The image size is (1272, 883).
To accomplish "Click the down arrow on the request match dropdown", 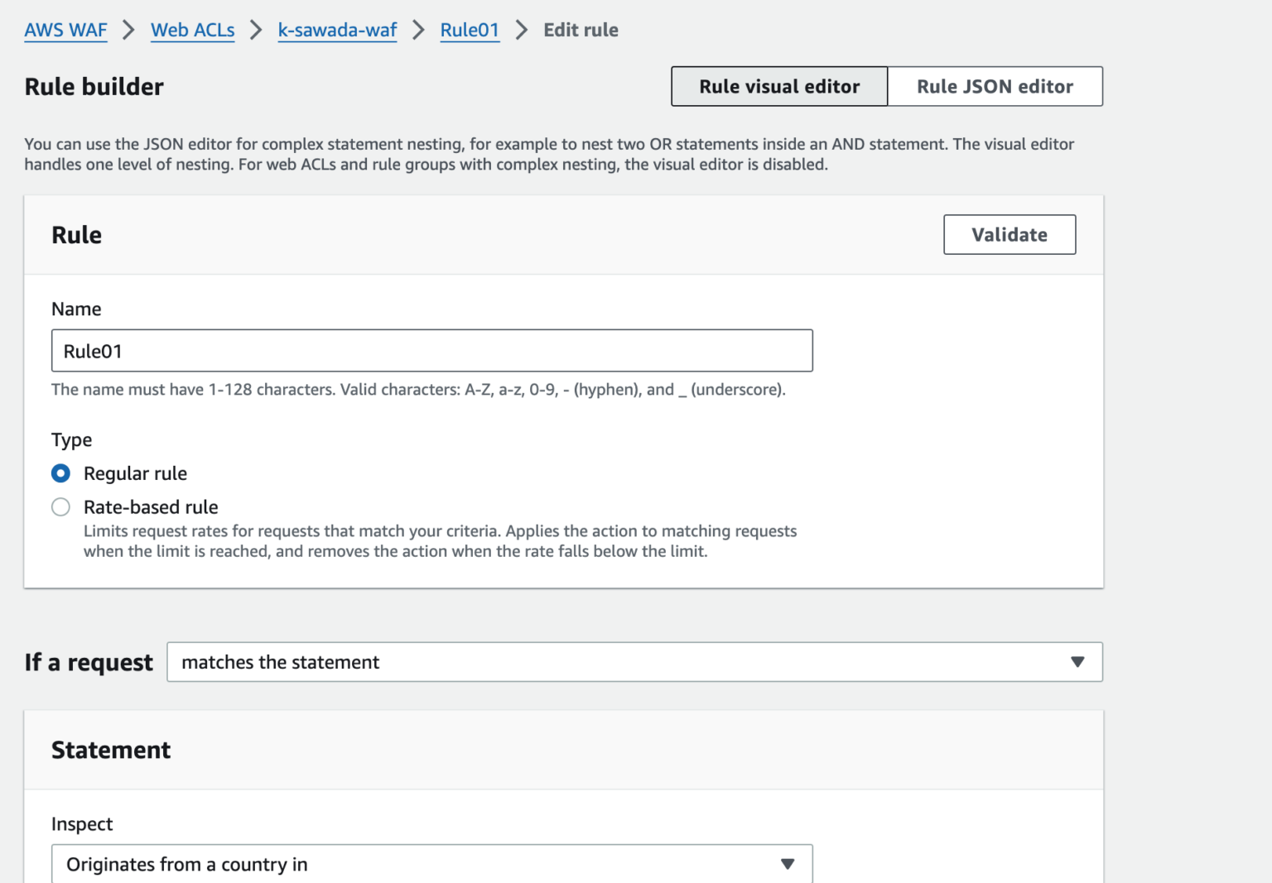I will pyautogui.click(x=1077, y=662).
